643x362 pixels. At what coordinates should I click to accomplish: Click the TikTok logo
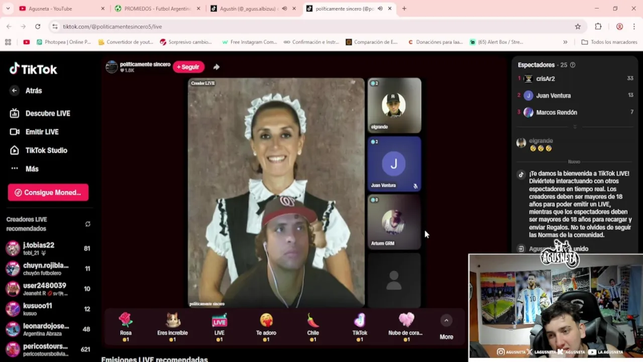tap(33, 69)
